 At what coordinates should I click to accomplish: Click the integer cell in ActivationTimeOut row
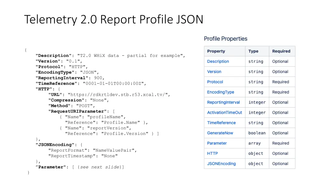click(x=257, y=112)
